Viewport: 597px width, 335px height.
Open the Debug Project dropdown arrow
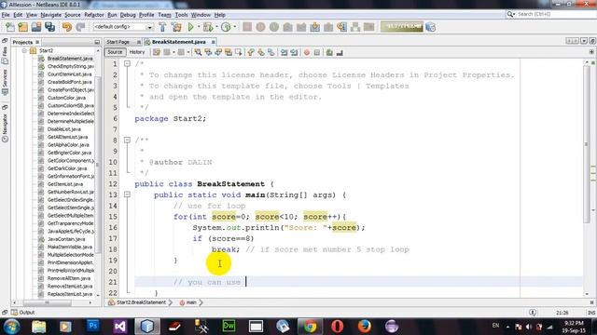click(x=216, y=27)
